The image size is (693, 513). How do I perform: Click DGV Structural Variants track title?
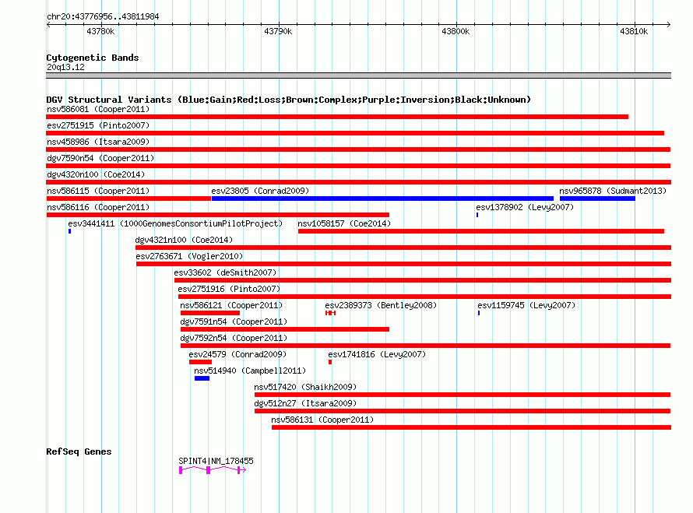pos(288,100)
